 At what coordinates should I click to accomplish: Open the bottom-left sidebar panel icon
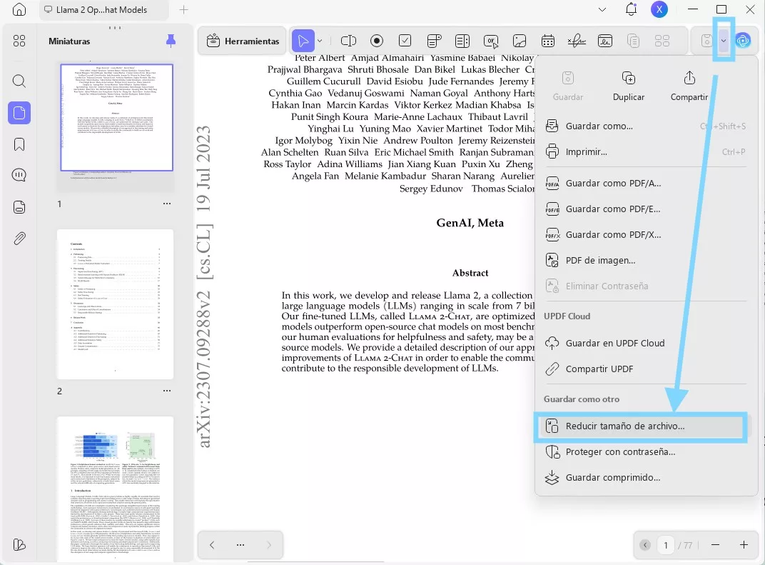coord(19,545)
